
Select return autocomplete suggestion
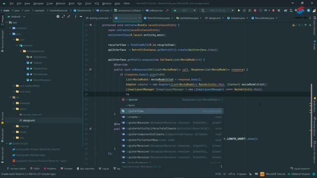[172, 105]
